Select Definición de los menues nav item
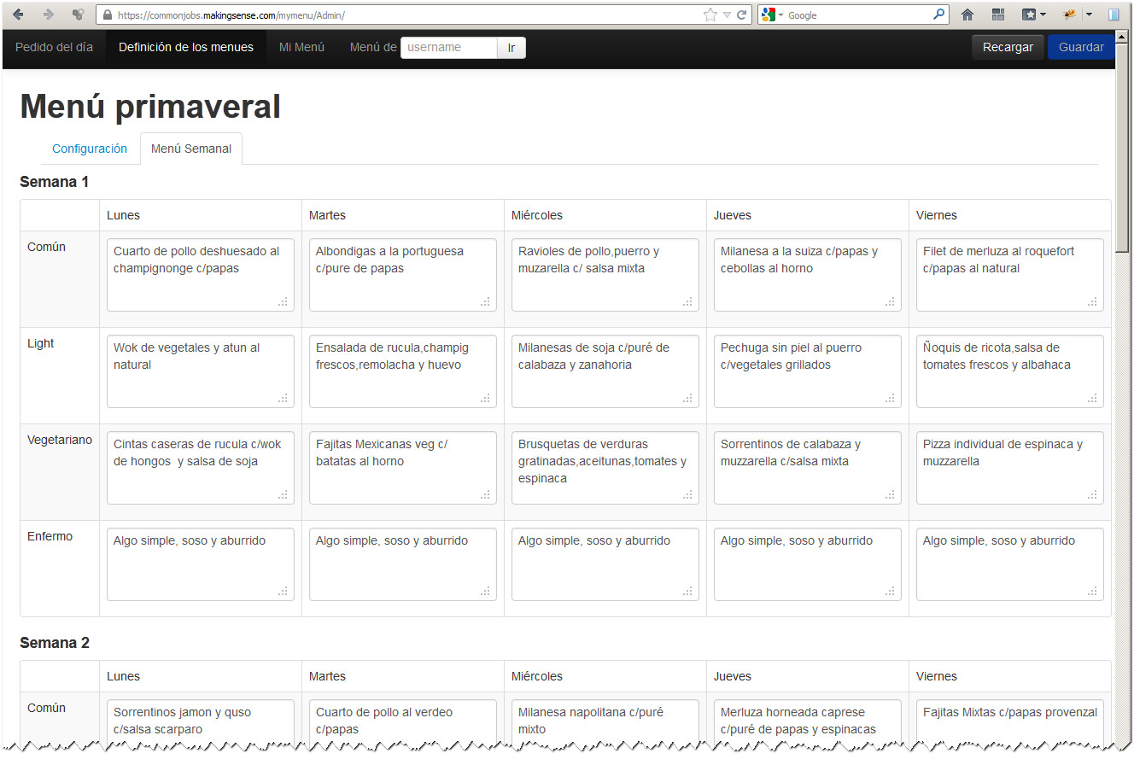 tap(186, 48)
